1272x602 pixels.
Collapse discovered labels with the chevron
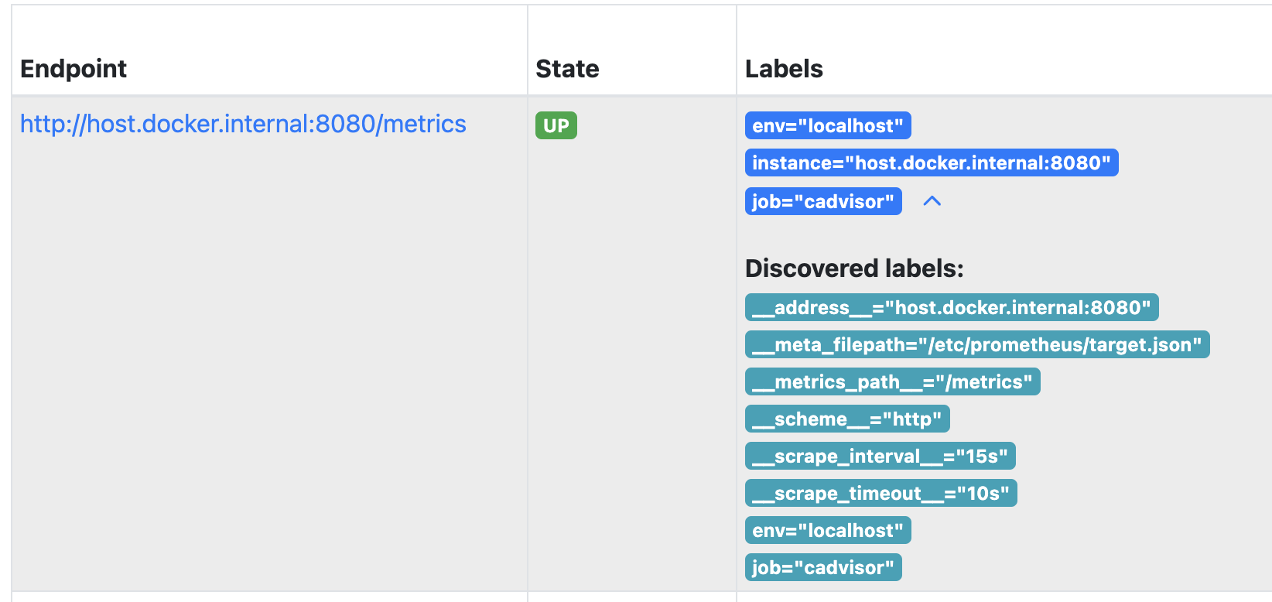point(932,201)
